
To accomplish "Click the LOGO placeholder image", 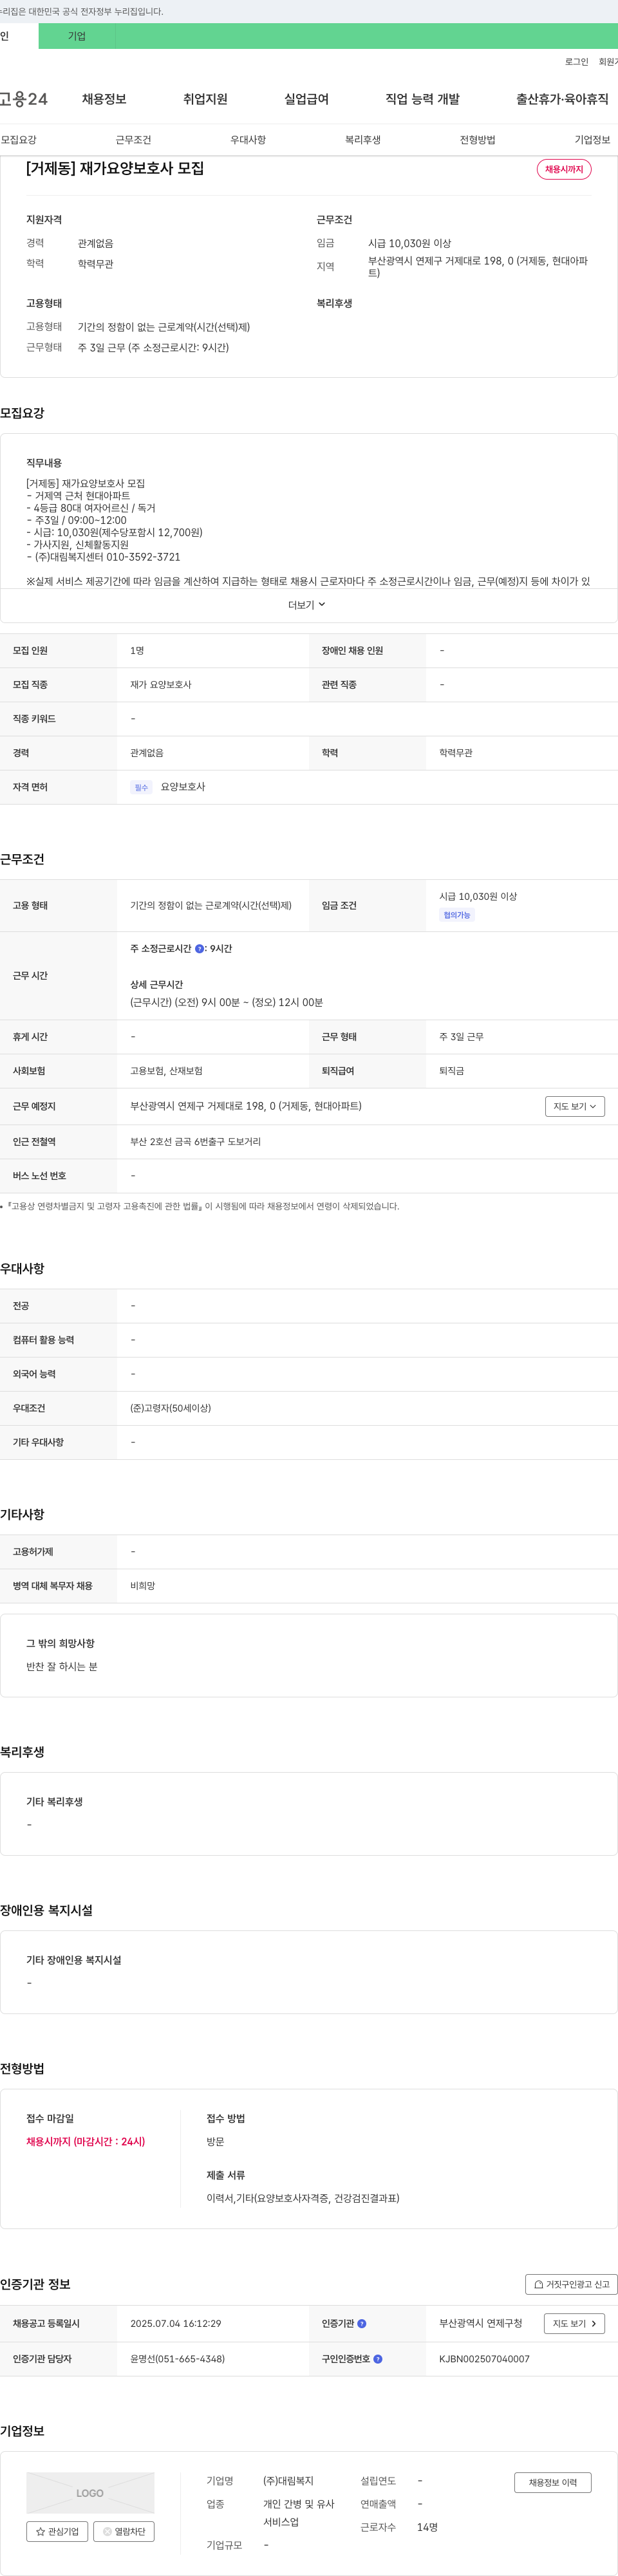I will (x=90, y=2492).
